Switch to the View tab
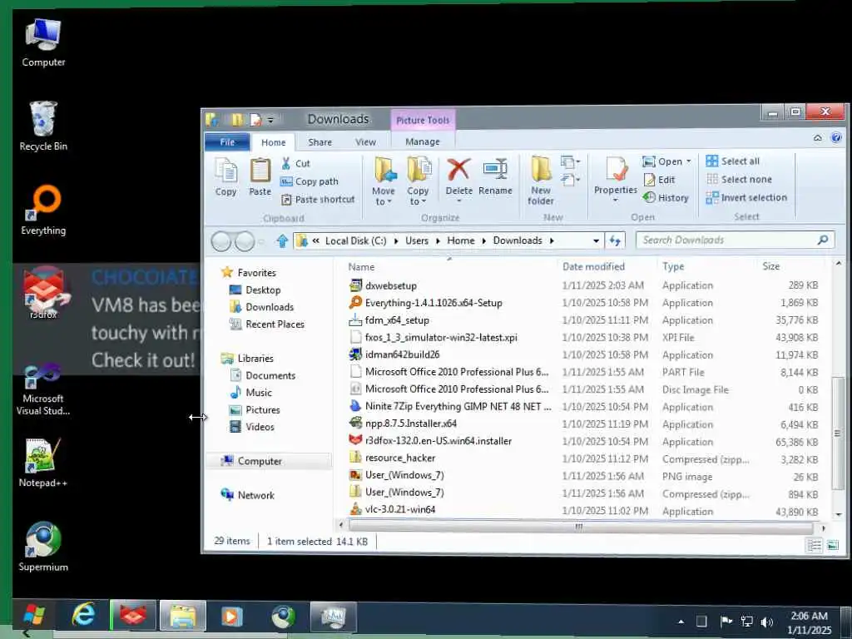 (365, 141)
